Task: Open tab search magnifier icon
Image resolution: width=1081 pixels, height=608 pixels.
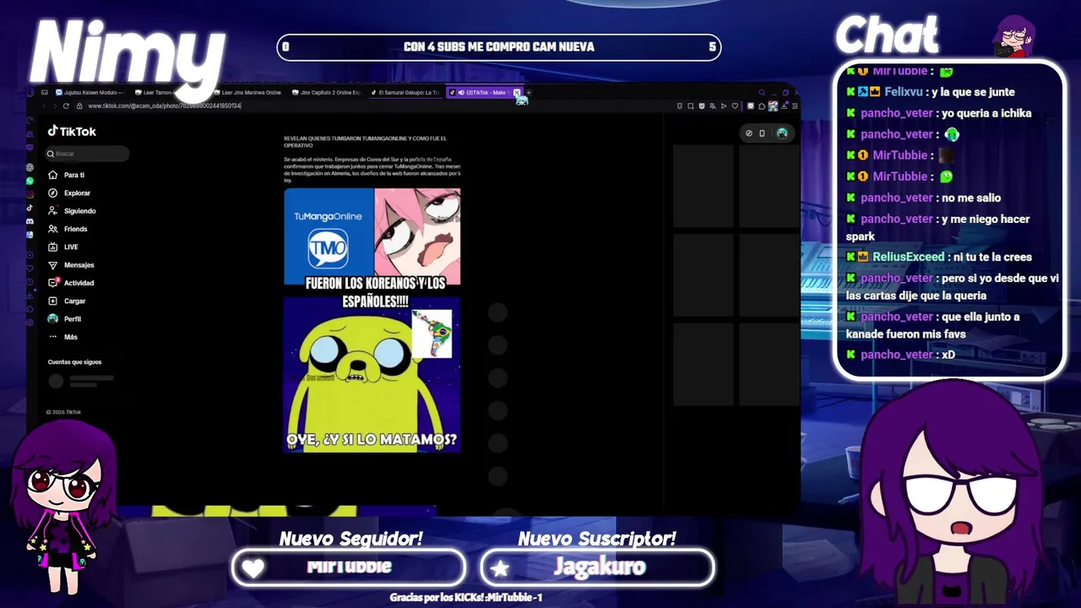Action: pyautogui.click(x=762, y=93)
